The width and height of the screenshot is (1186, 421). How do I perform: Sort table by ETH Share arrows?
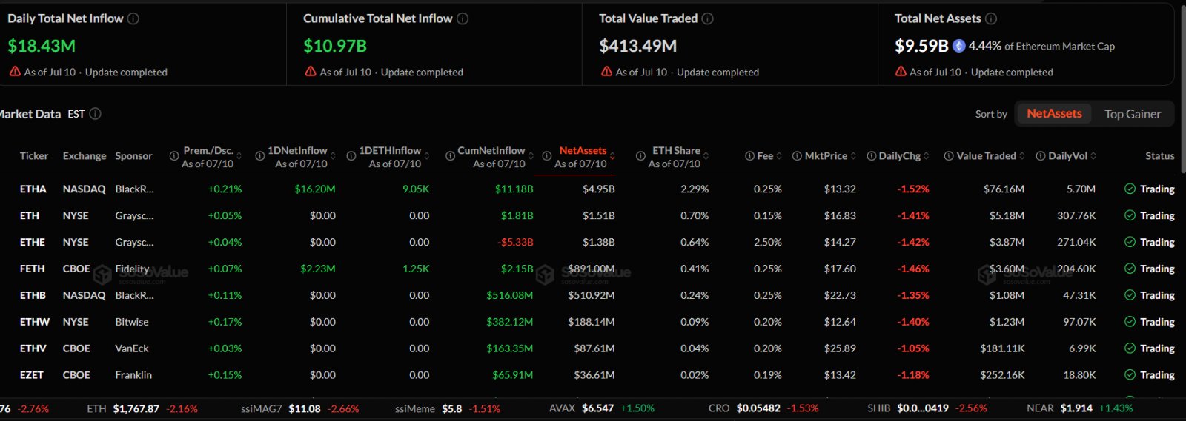coord(706,156)
